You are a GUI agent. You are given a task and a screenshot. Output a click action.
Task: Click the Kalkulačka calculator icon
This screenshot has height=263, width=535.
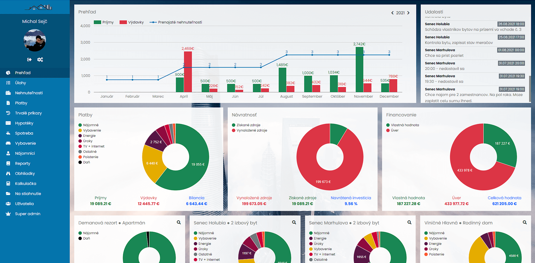[x=8, y=184]
